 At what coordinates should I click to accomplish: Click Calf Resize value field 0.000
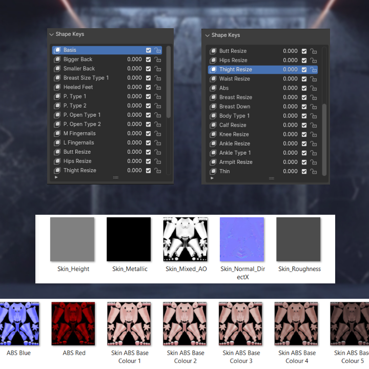pyautogui.click(x=290, y=125)
